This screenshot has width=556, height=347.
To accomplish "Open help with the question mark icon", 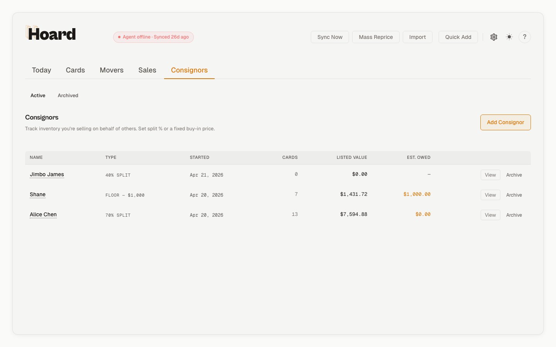I will [524, 37].
